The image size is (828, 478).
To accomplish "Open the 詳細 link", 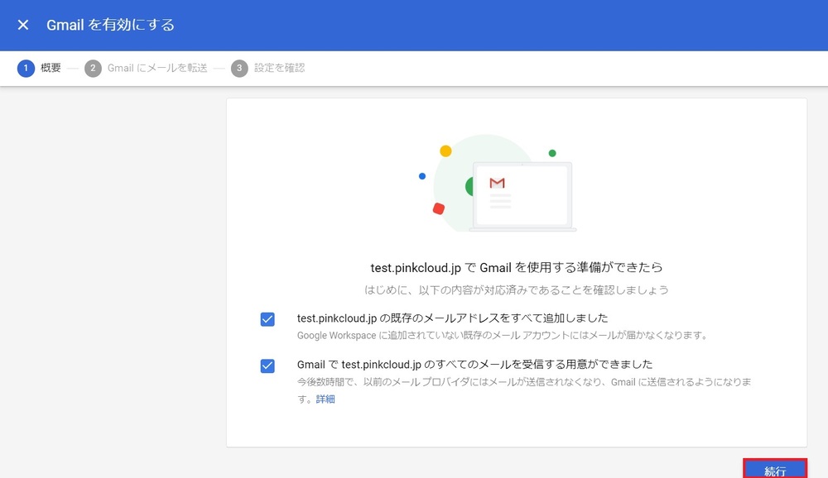I will point(325,399).
